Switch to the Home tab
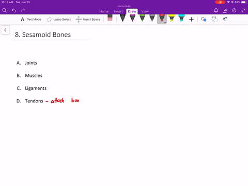This screenshot has height=186, width=248. pos(104,11)
